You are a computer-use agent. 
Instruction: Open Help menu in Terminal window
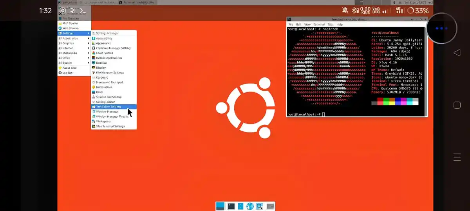(340, 25)
